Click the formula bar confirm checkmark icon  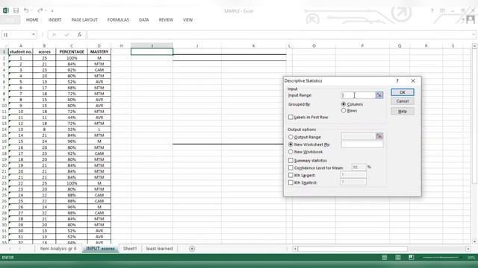(x=66, y=35)
